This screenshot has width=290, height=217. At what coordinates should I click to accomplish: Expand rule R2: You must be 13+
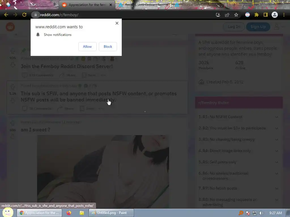point(238,128)
